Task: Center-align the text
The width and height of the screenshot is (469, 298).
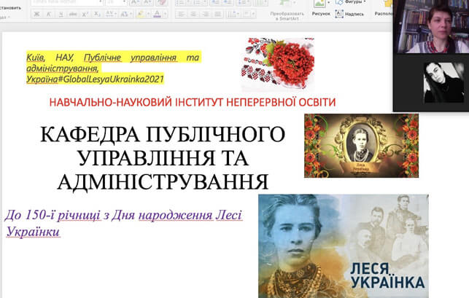Action: pos(193,14)
